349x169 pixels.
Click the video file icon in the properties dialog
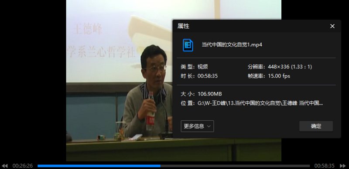point(188,45)
